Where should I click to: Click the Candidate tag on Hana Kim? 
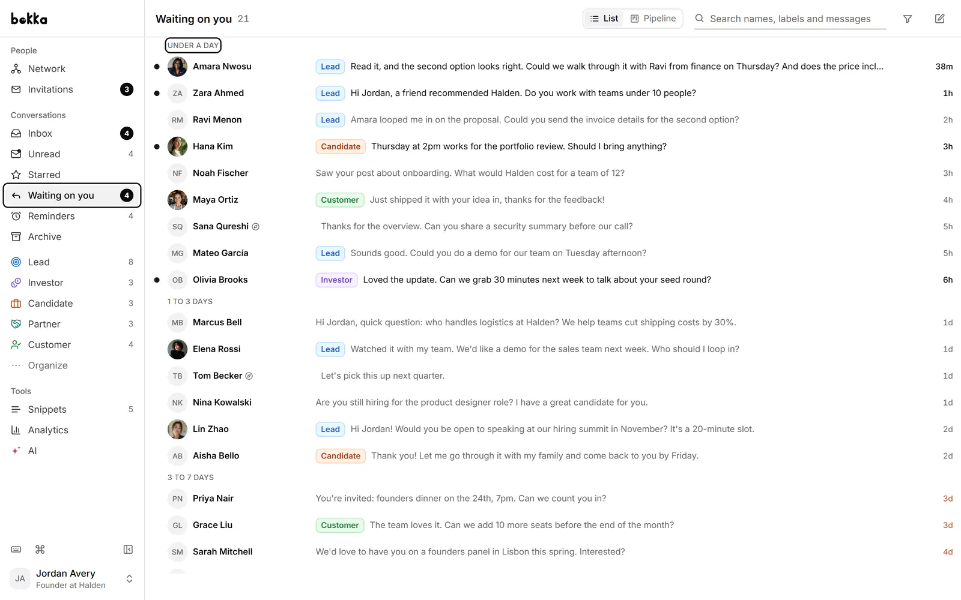pos(341,146)
